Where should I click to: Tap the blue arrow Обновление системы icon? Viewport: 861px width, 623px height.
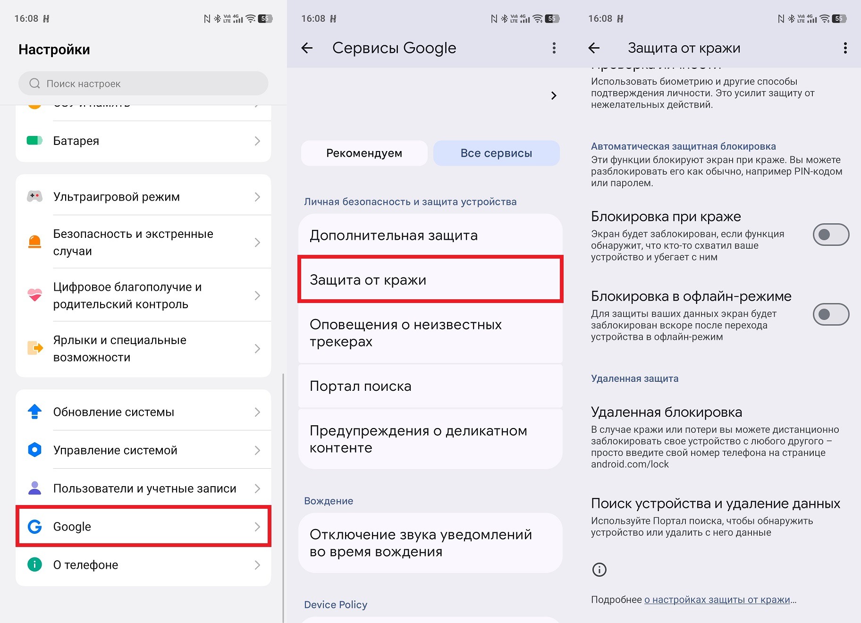(34, 412)
